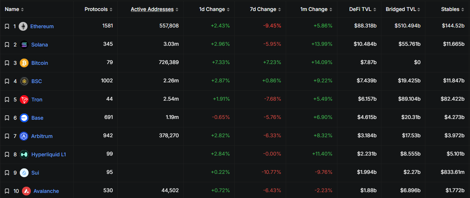Click Solana active addresses 3.03m
470x198 pixels.
click(171, 44)
